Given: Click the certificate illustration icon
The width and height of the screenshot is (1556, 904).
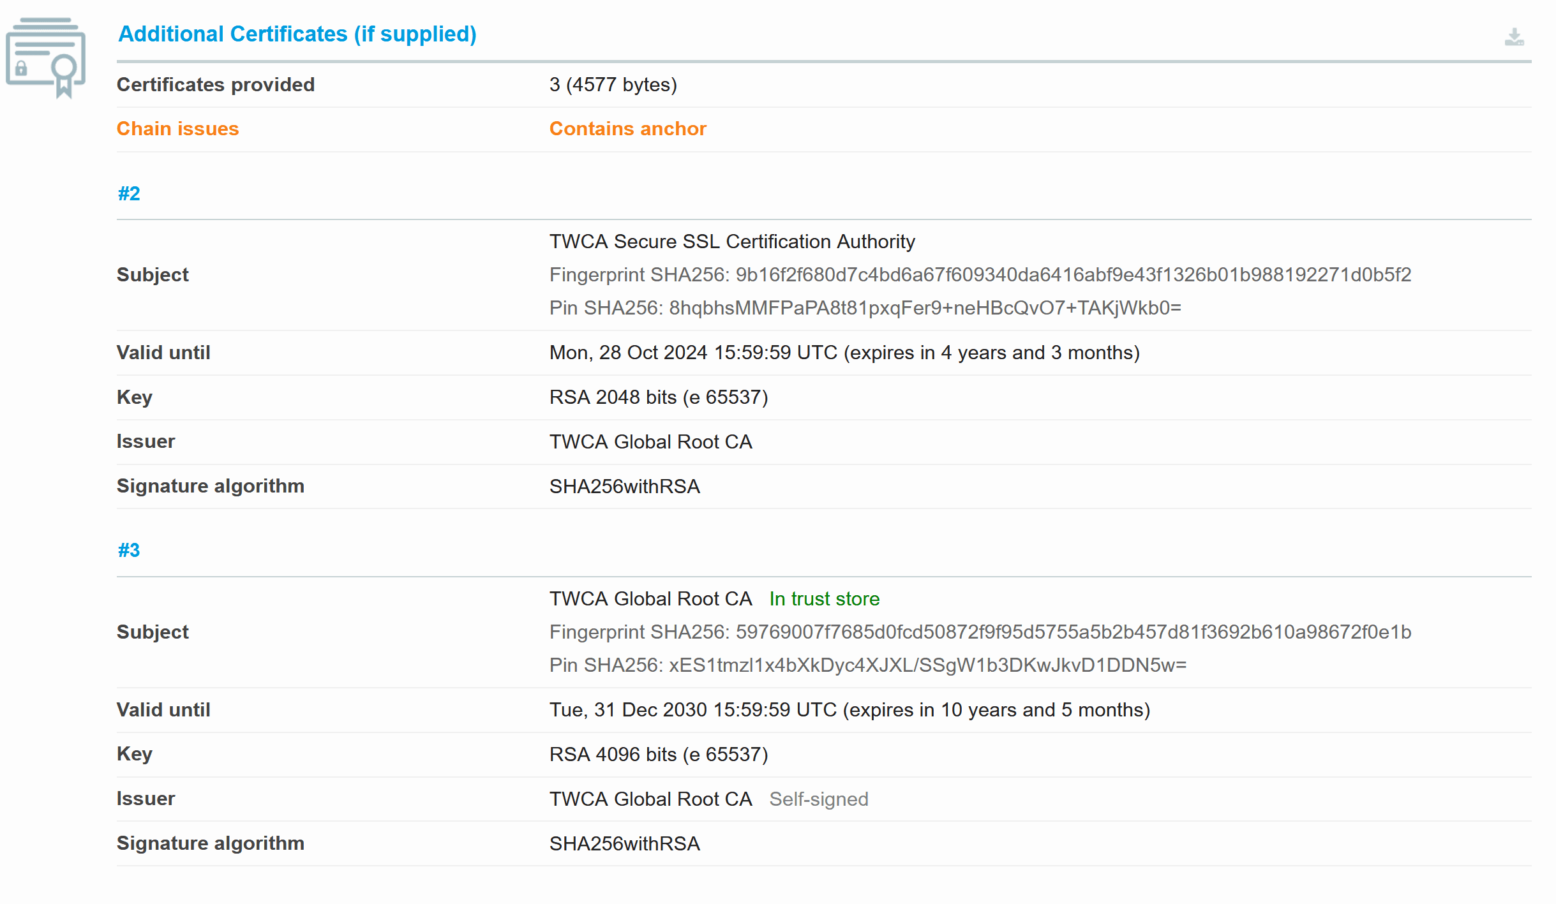Looking at the screenshot, I should (46, 57).
